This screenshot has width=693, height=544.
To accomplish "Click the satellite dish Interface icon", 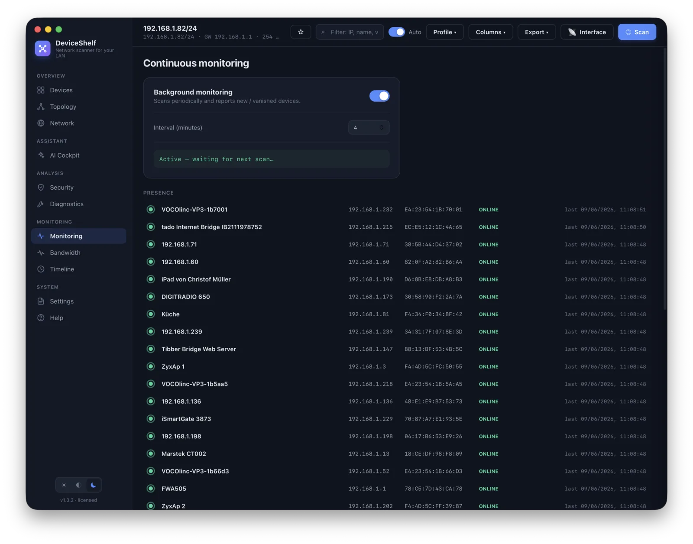I will coord(572,32).
